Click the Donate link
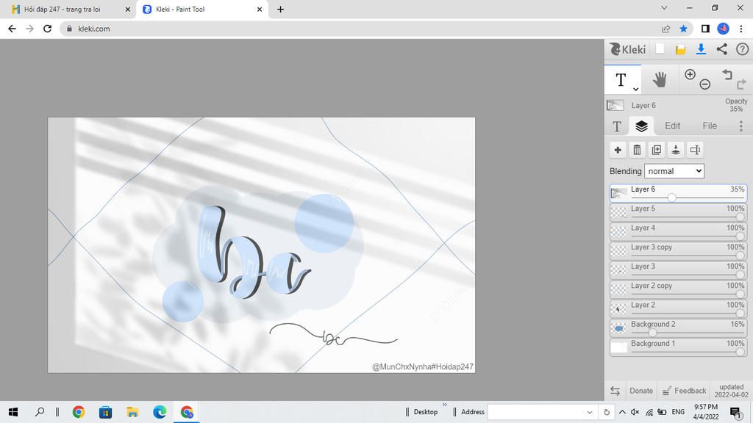The image size is (753, 423). tap(641, 391)
